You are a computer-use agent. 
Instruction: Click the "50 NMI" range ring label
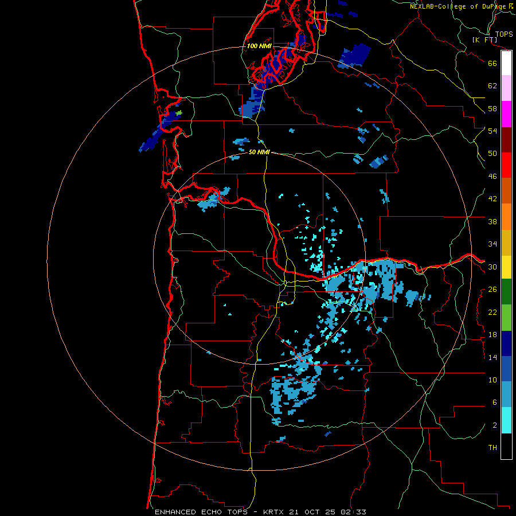tap(259, 152)
